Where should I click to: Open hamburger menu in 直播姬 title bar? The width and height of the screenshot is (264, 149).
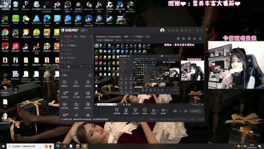coord(189,30)
